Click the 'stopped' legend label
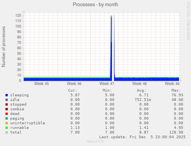 pyautogui.click(x=18, y=104)
